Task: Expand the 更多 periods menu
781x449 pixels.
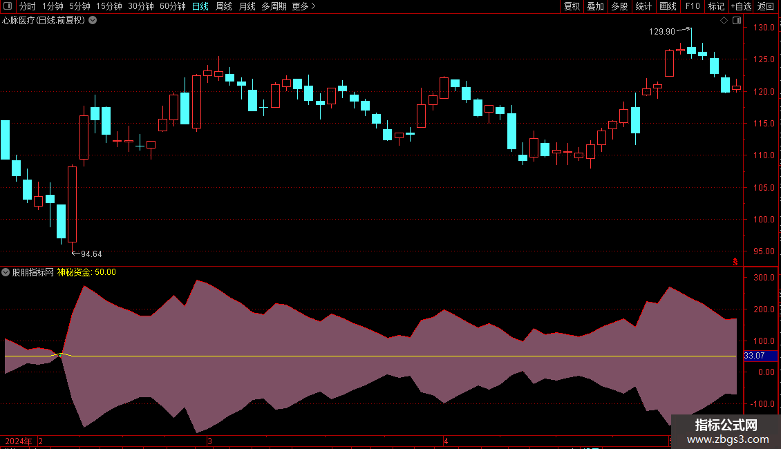Action: [304, 6]
